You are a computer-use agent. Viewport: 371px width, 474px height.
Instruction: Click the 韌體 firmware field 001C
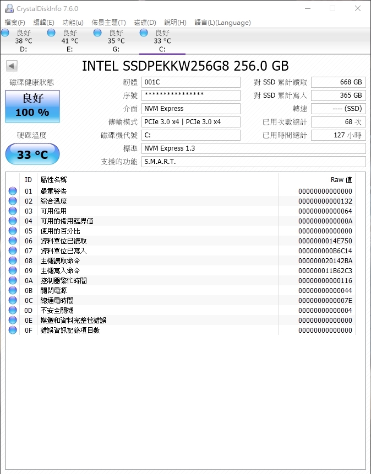click(191, 82)
